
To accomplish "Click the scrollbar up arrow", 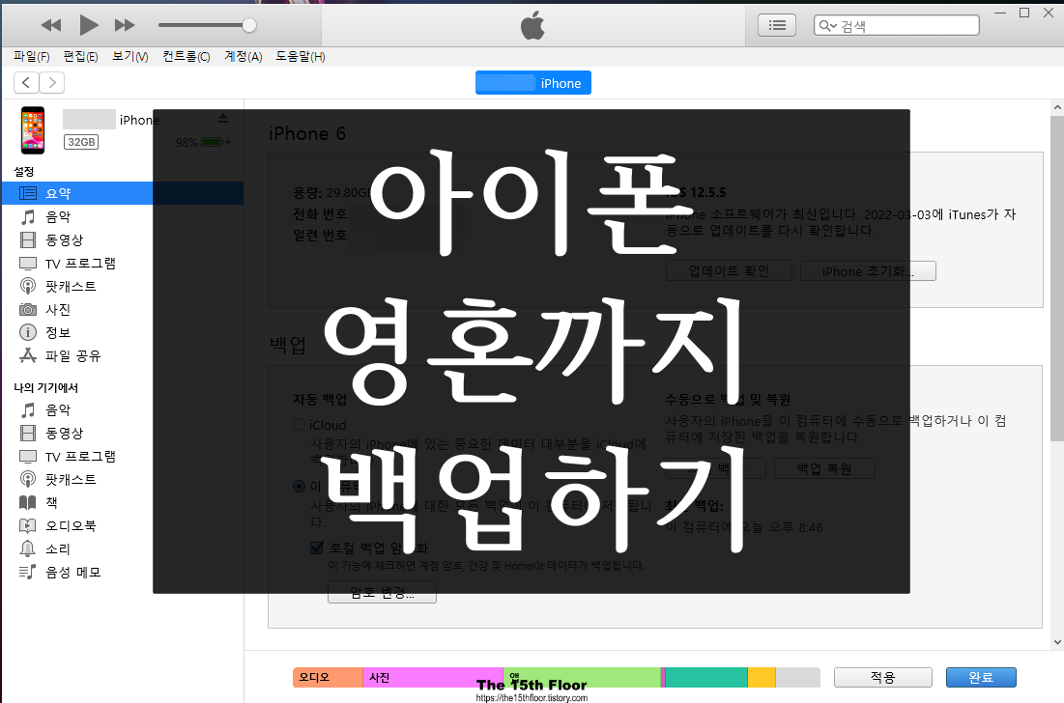I will [1057, 107].
